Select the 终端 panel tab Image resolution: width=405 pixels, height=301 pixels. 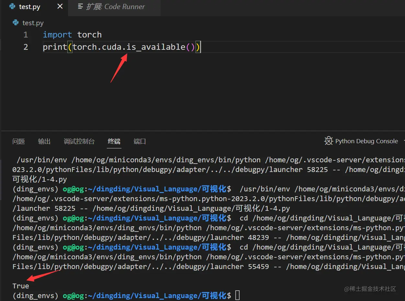(x=114, y=141)
